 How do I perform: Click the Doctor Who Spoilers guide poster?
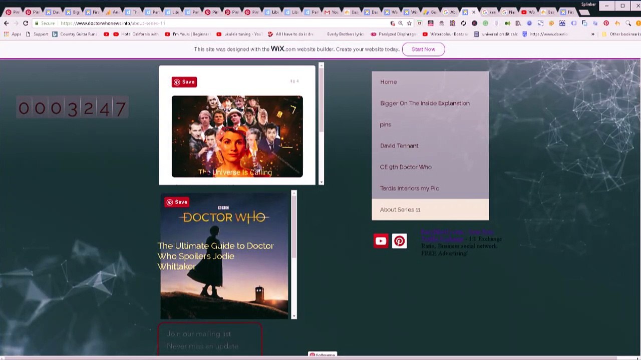point(224,256)
